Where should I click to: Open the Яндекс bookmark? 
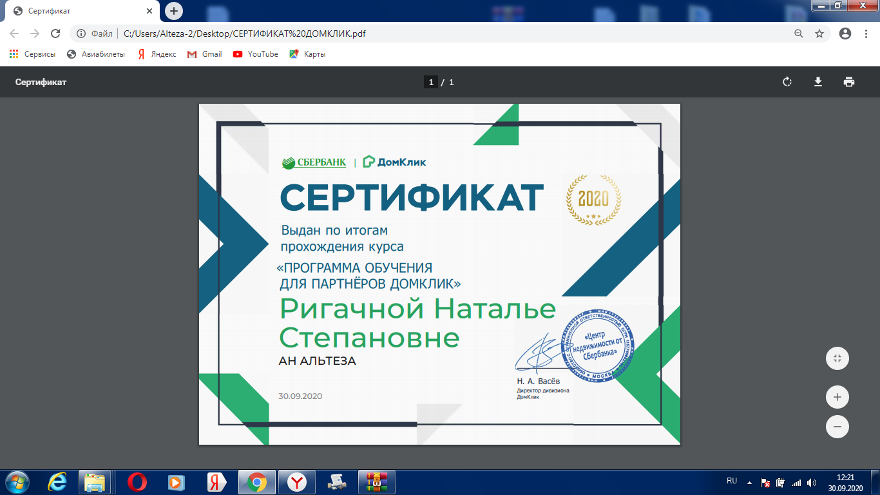[x=157, y=54]
